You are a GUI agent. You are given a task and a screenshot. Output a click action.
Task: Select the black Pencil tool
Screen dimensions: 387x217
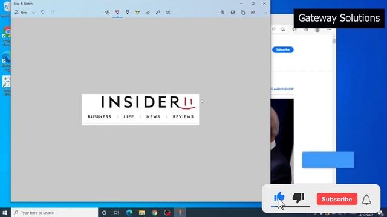pyautogui.click(x=128, y=13)
